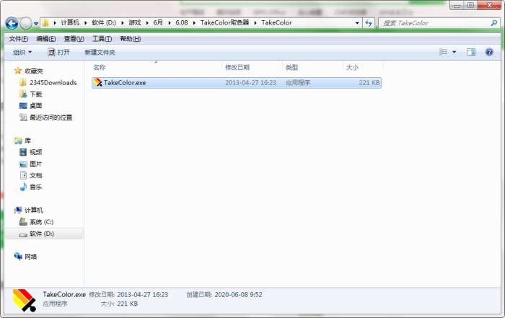The width and height of the screenshot is (505, 318).
Task: Click the 大小: 221 KB detail in status pane
Action: pos(119,304)
